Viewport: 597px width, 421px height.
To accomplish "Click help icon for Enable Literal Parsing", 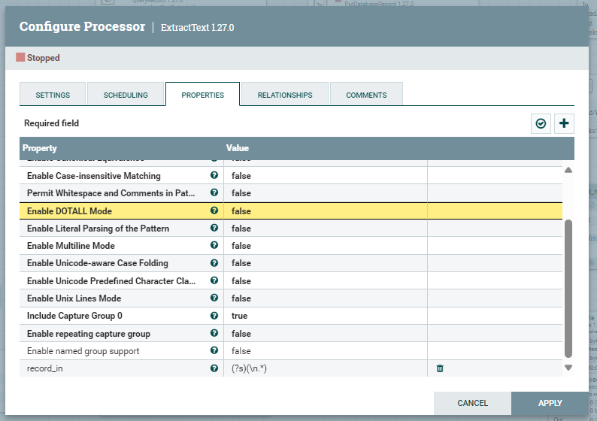I will [214, 228].
